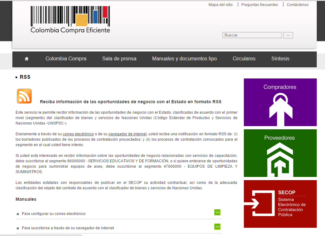Open the Circulares menu item

244,59
